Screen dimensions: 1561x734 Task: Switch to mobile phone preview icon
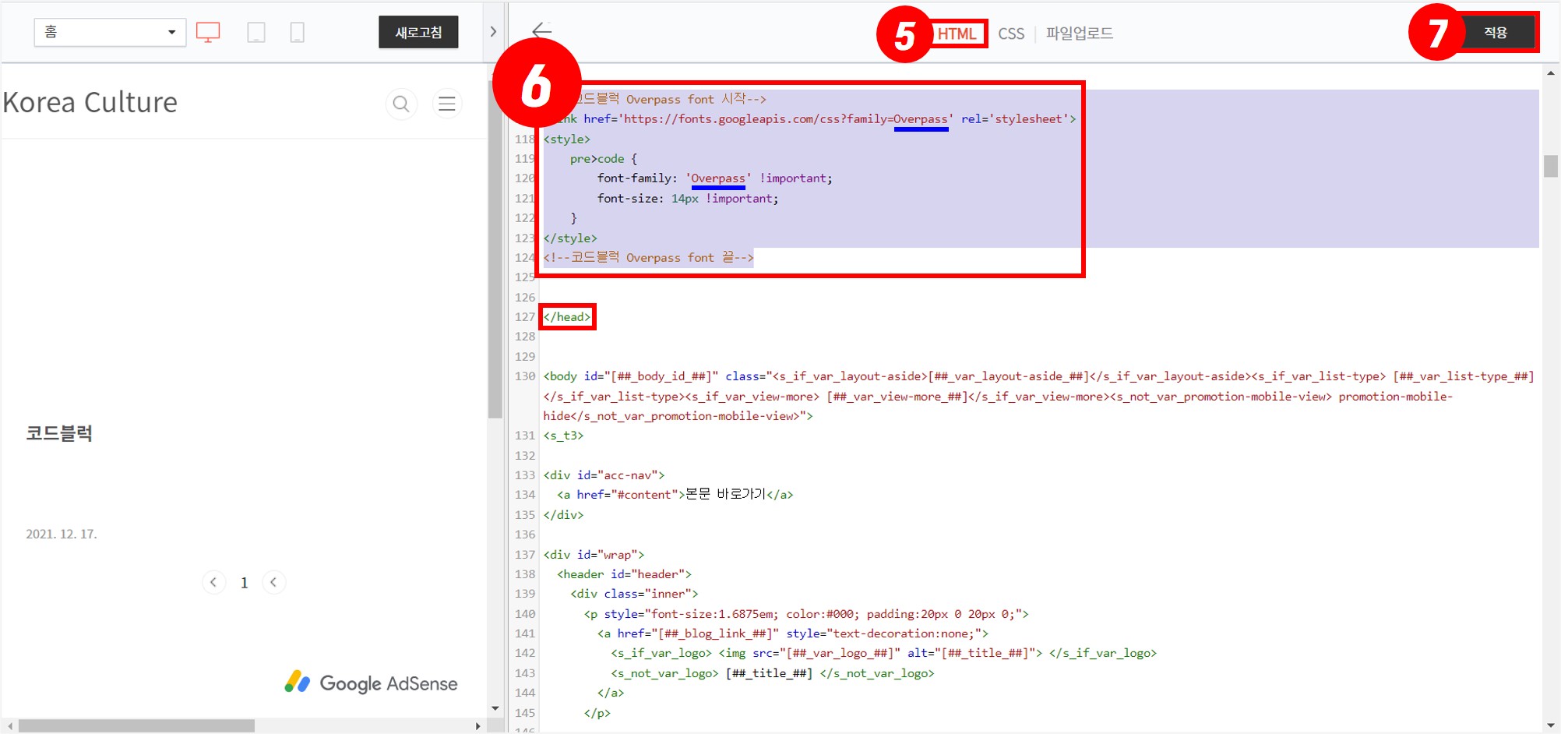297,32
